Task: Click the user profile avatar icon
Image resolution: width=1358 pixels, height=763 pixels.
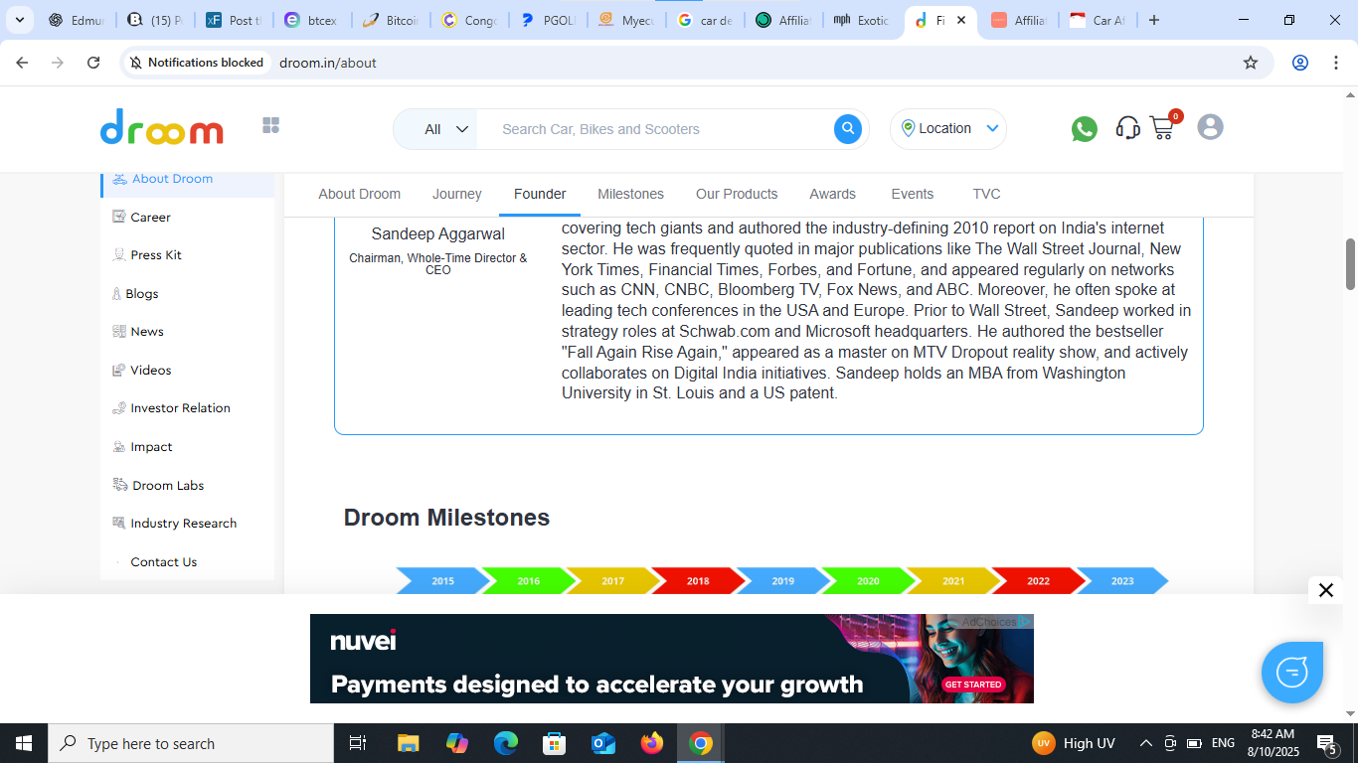Action: coord(1210,127)
